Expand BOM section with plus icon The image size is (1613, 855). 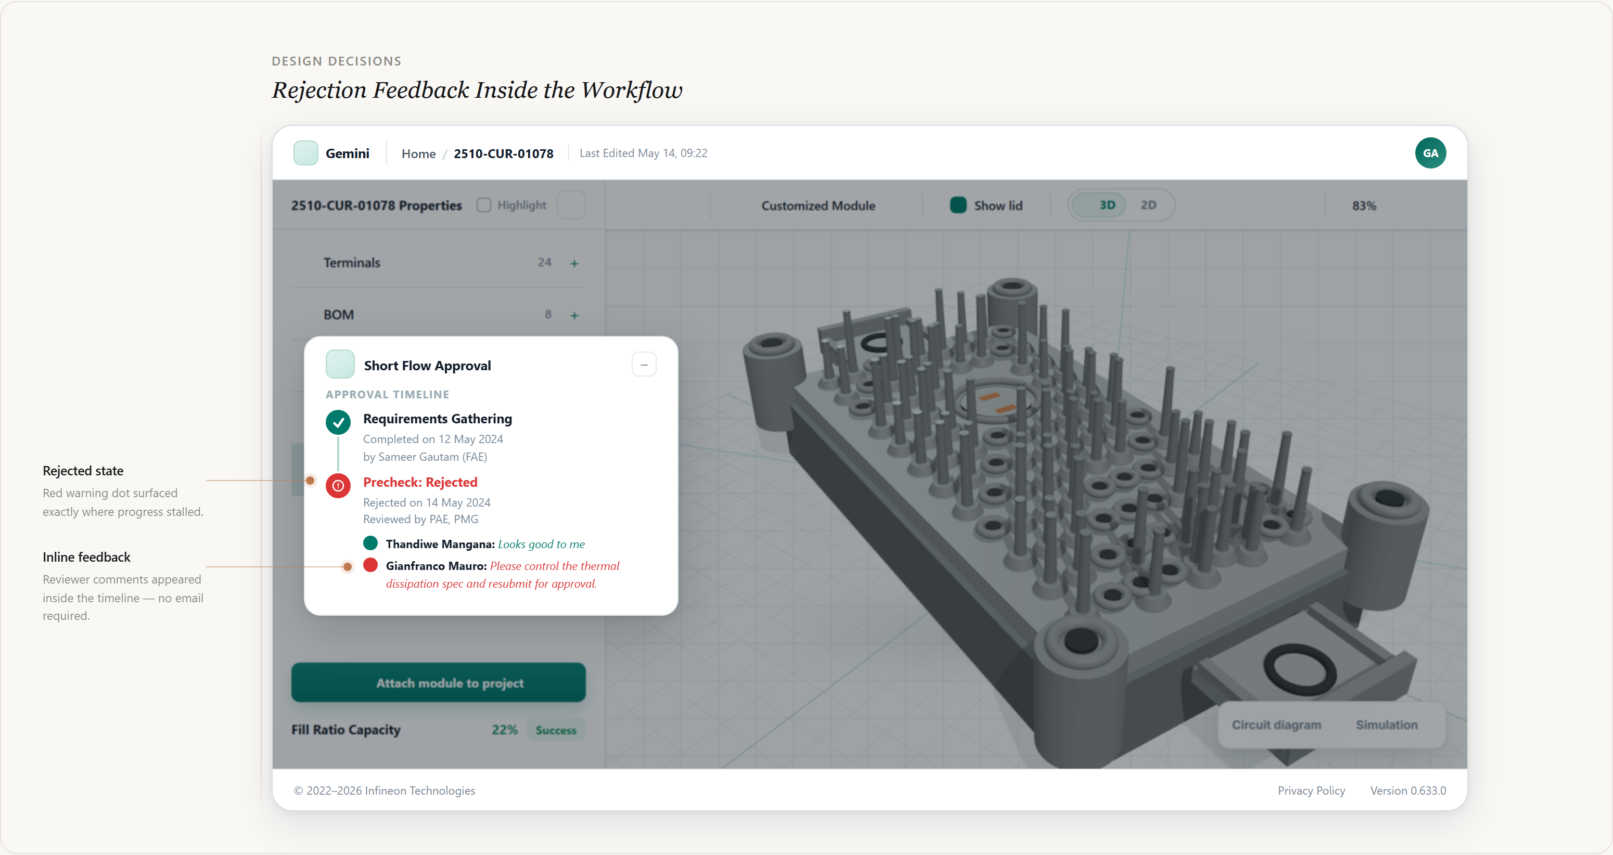coord(574,316)
